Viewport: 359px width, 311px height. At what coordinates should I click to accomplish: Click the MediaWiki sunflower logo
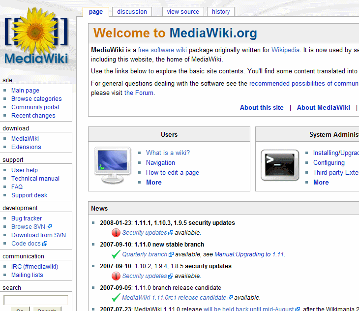tap(36, 38)
